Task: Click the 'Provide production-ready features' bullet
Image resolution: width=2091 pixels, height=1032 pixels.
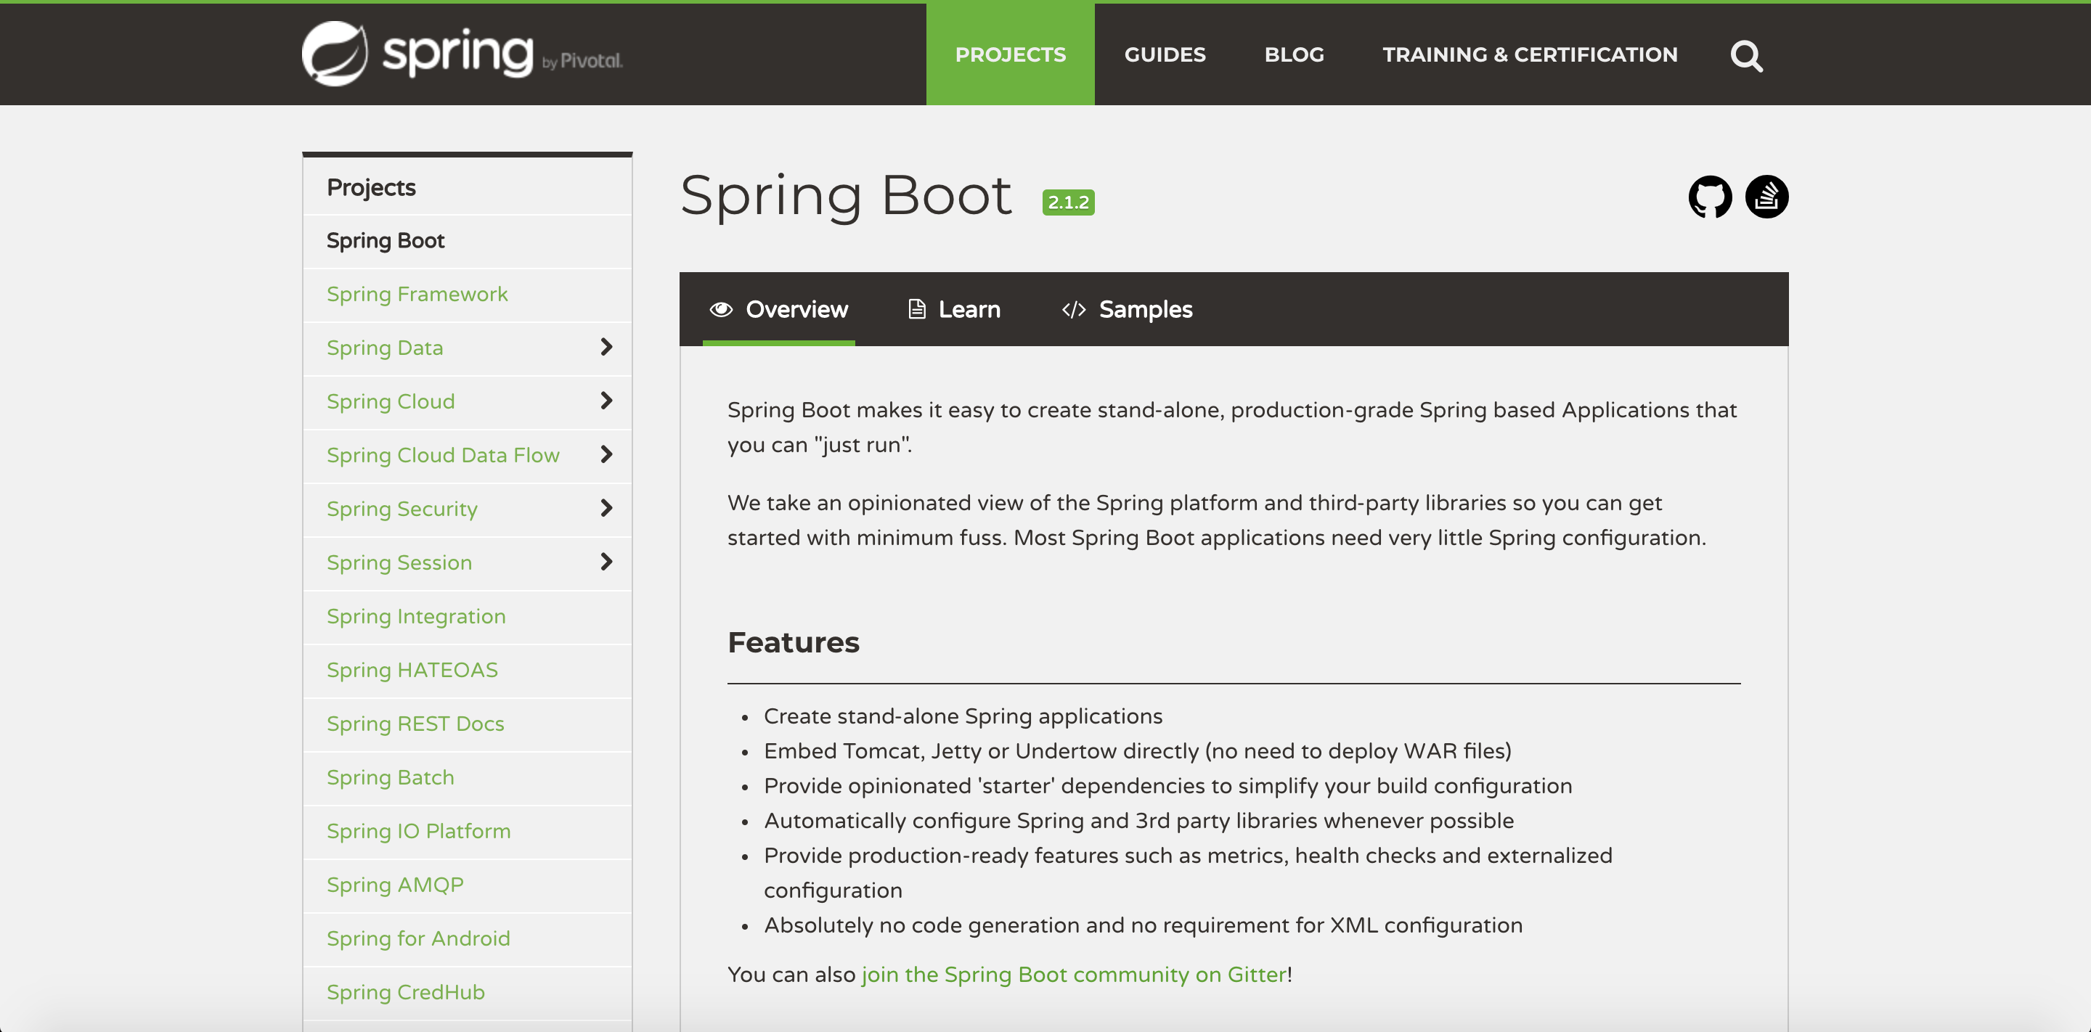Action: point(1189,873)
